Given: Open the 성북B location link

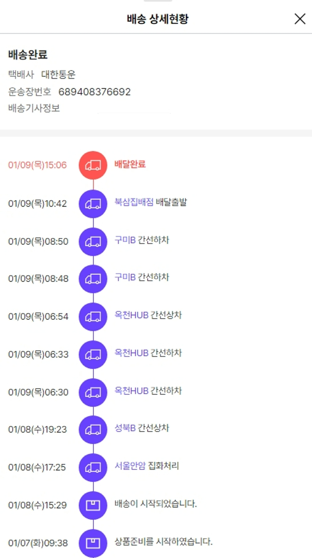Looking at the screenshot, I should coord(125,428).
